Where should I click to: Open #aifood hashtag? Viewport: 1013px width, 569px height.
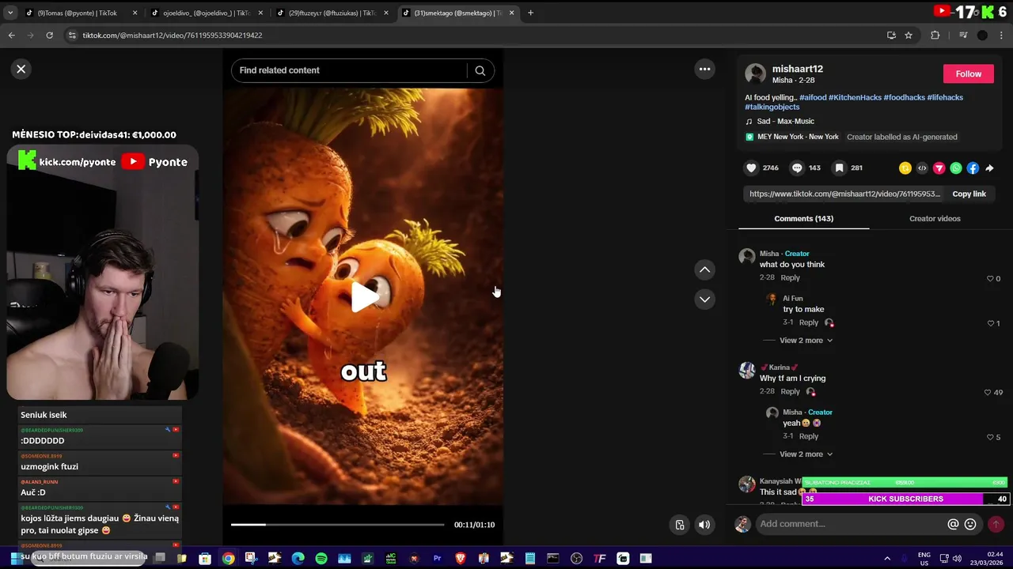(812, 97)
